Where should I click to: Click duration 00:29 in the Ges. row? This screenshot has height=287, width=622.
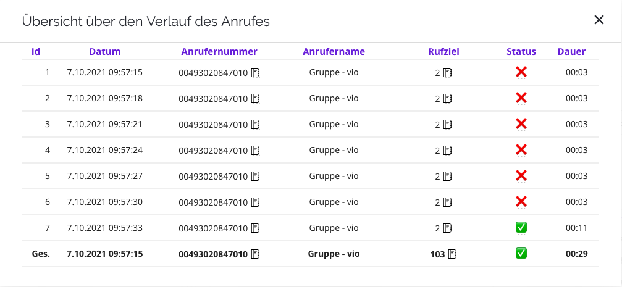577,254
